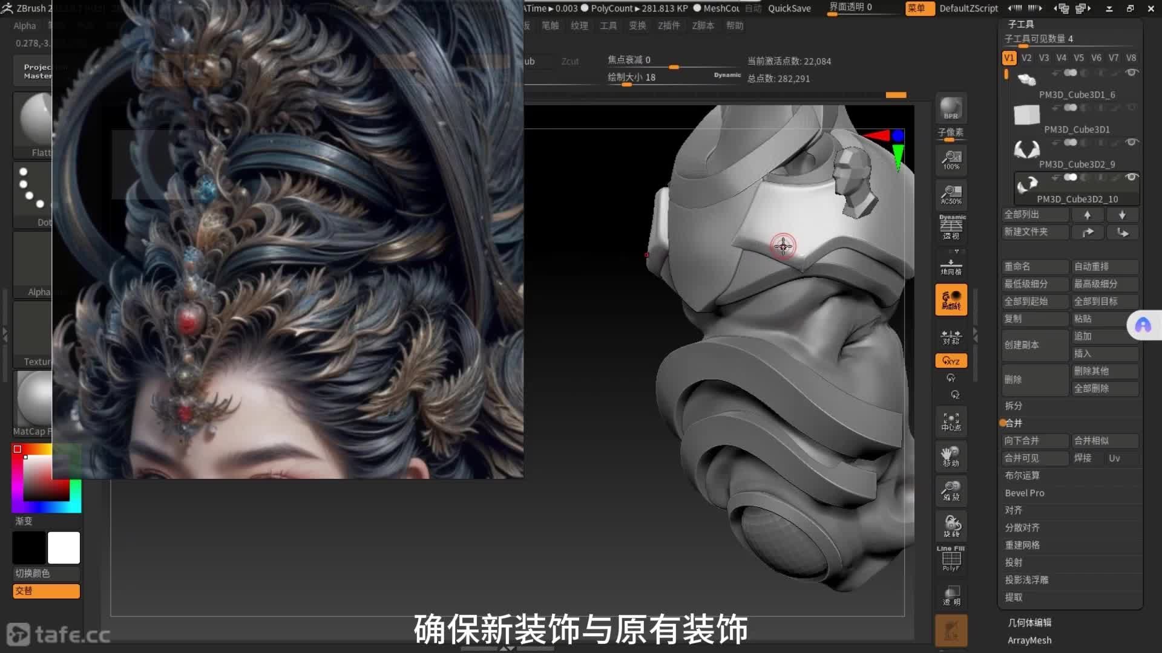Screen dimensions: 1162x653
Task: Click the white color swatch
Action: tap(64, 548)
